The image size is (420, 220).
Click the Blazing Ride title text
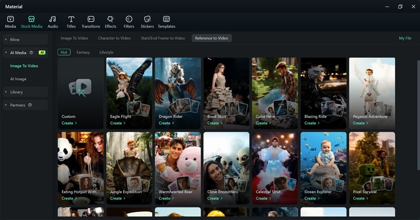(316, 117)
